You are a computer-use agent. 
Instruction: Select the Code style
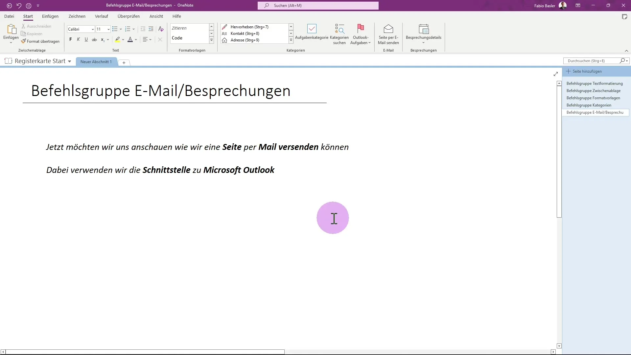(190, 38)
